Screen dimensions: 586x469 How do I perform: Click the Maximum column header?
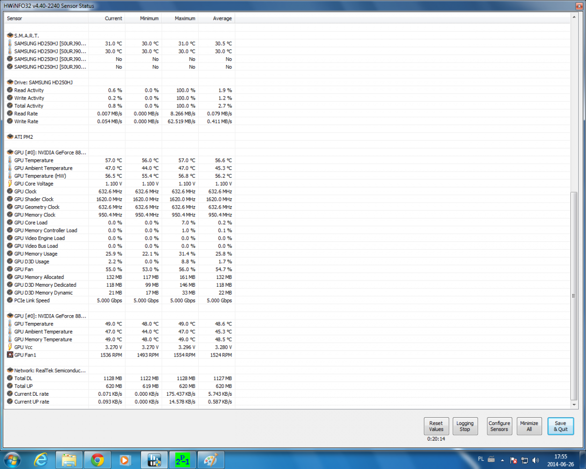[x=180, y=18]
